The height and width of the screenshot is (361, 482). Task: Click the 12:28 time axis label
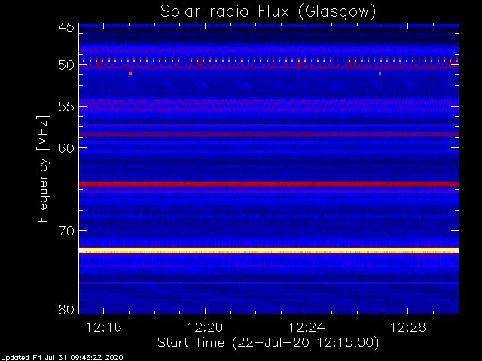[408, 327]
